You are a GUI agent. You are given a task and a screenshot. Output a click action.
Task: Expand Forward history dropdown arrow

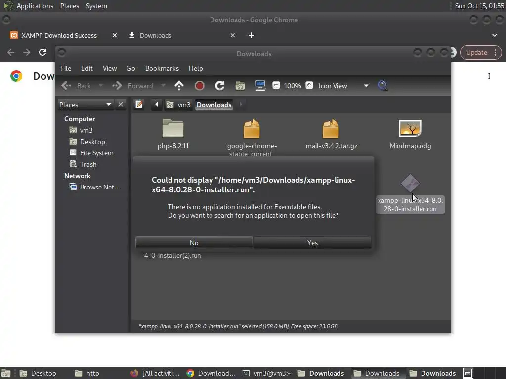point(163,86)
